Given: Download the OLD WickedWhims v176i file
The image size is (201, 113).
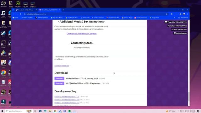Looking at the screenshot, I should pos(59,83).
